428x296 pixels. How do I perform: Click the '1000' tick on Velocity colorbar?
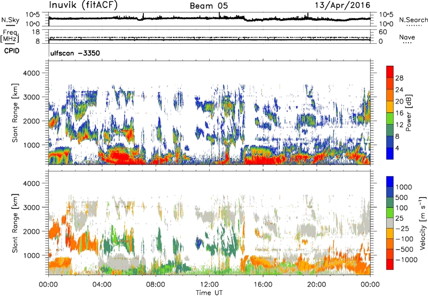click(x=404, y=187)
